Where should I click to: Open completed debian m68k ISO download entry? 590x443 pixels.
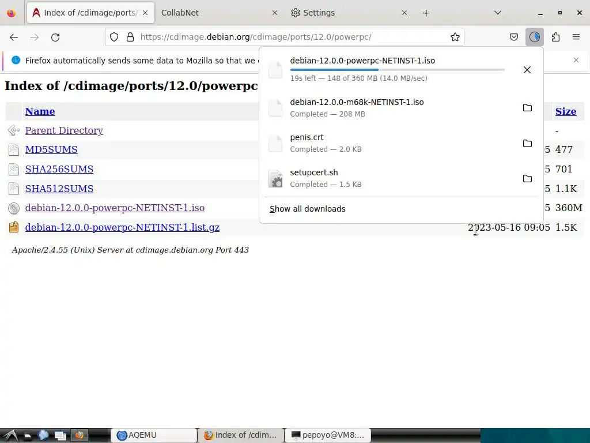pos(389,108)
